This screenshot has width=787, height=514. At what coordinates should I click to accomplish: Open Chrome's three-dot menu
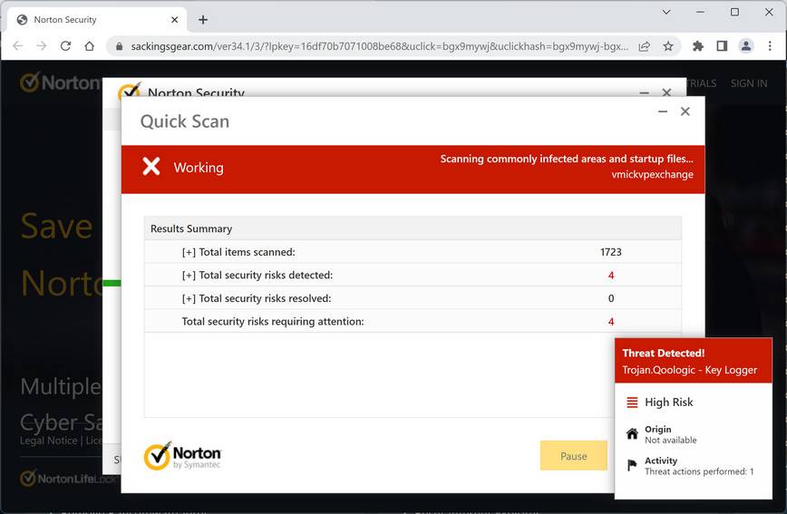point(770,46)
